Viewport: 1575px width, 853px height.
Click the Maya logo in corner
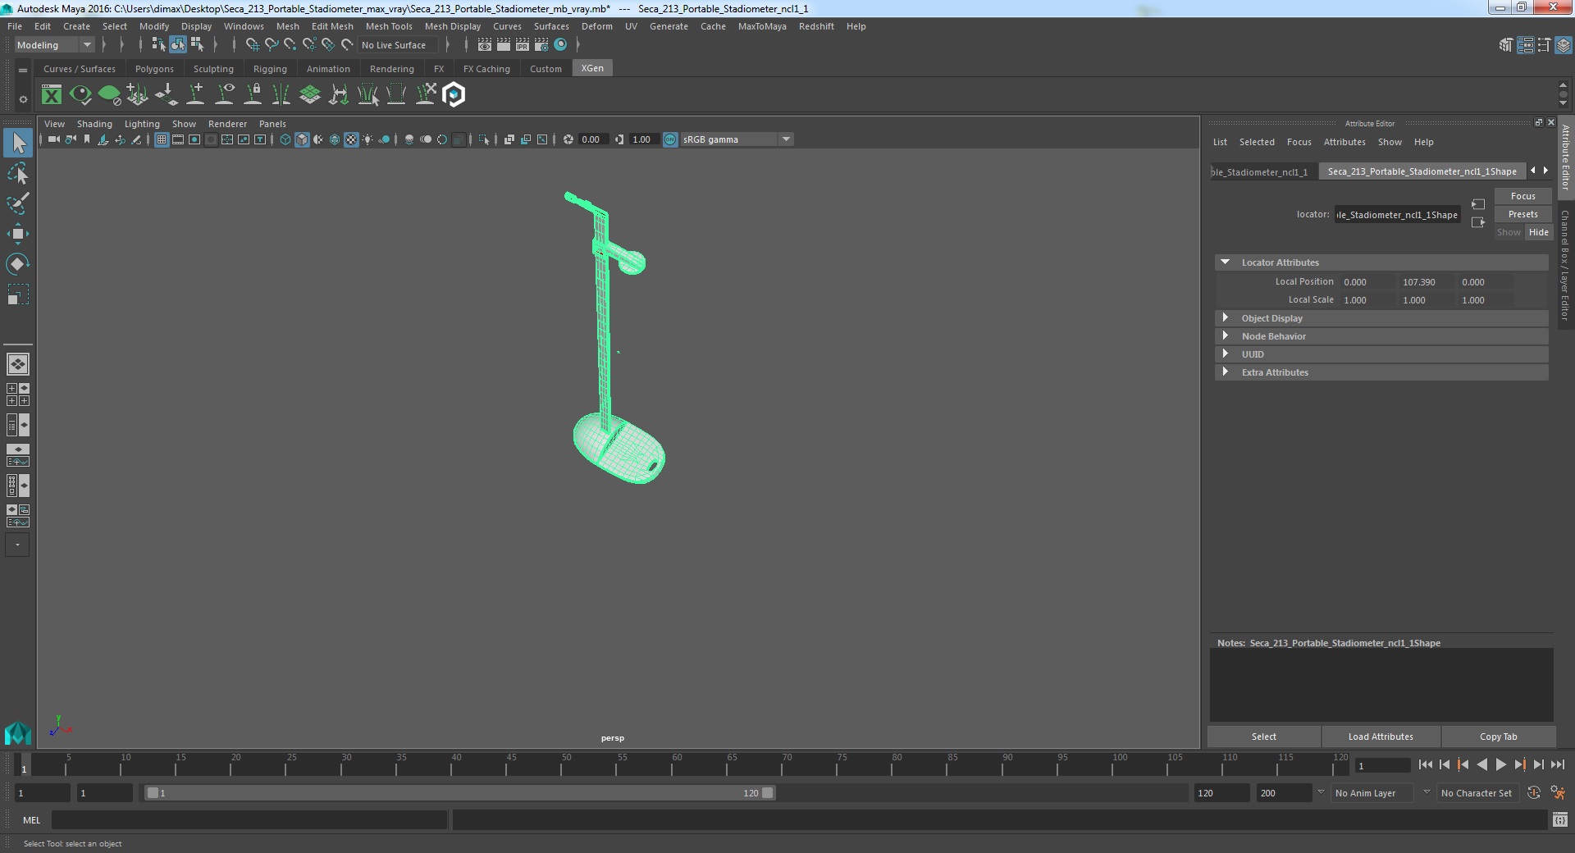[18, 732]
